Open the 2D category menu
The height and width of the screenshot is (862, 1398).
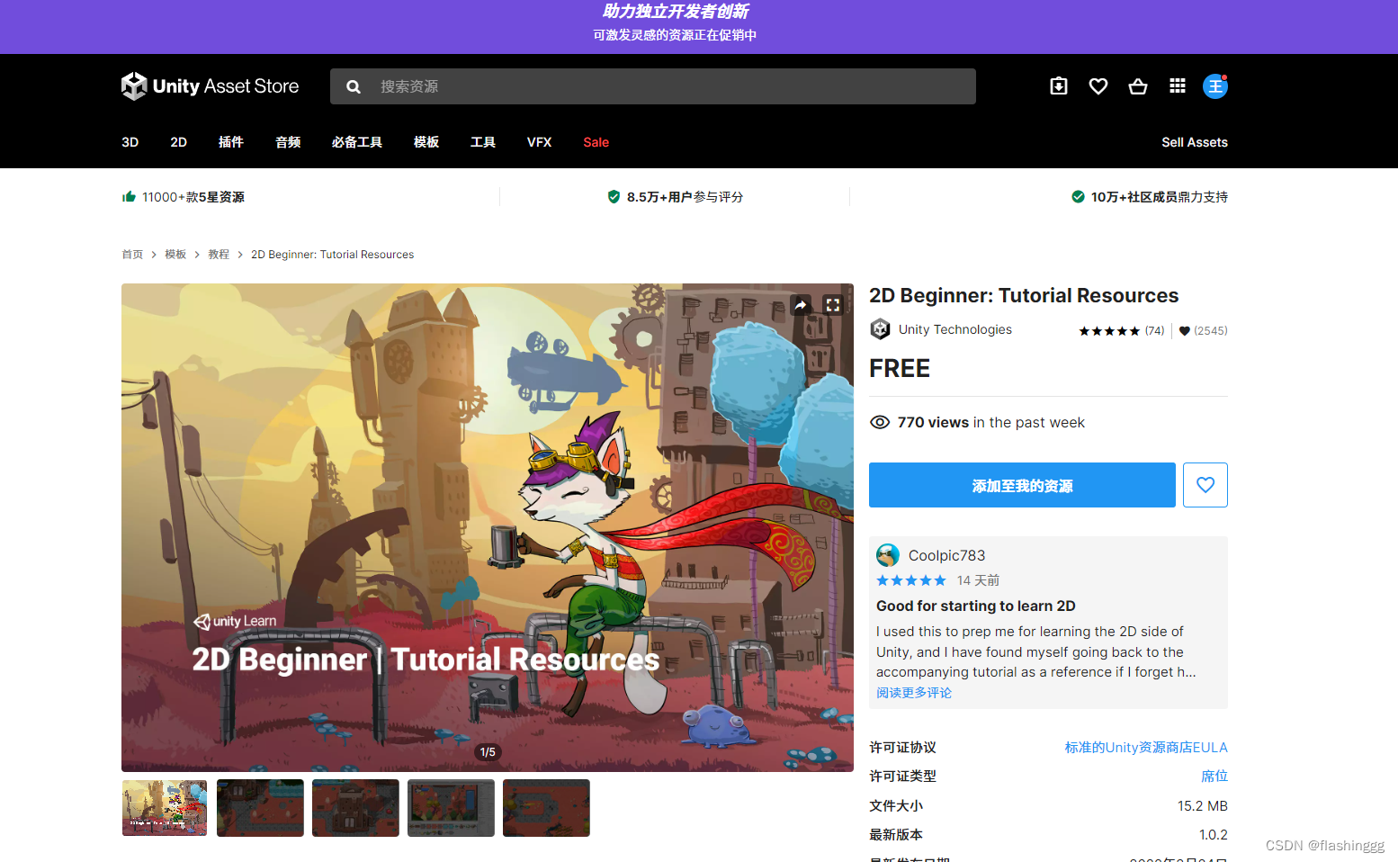point(179,142)
